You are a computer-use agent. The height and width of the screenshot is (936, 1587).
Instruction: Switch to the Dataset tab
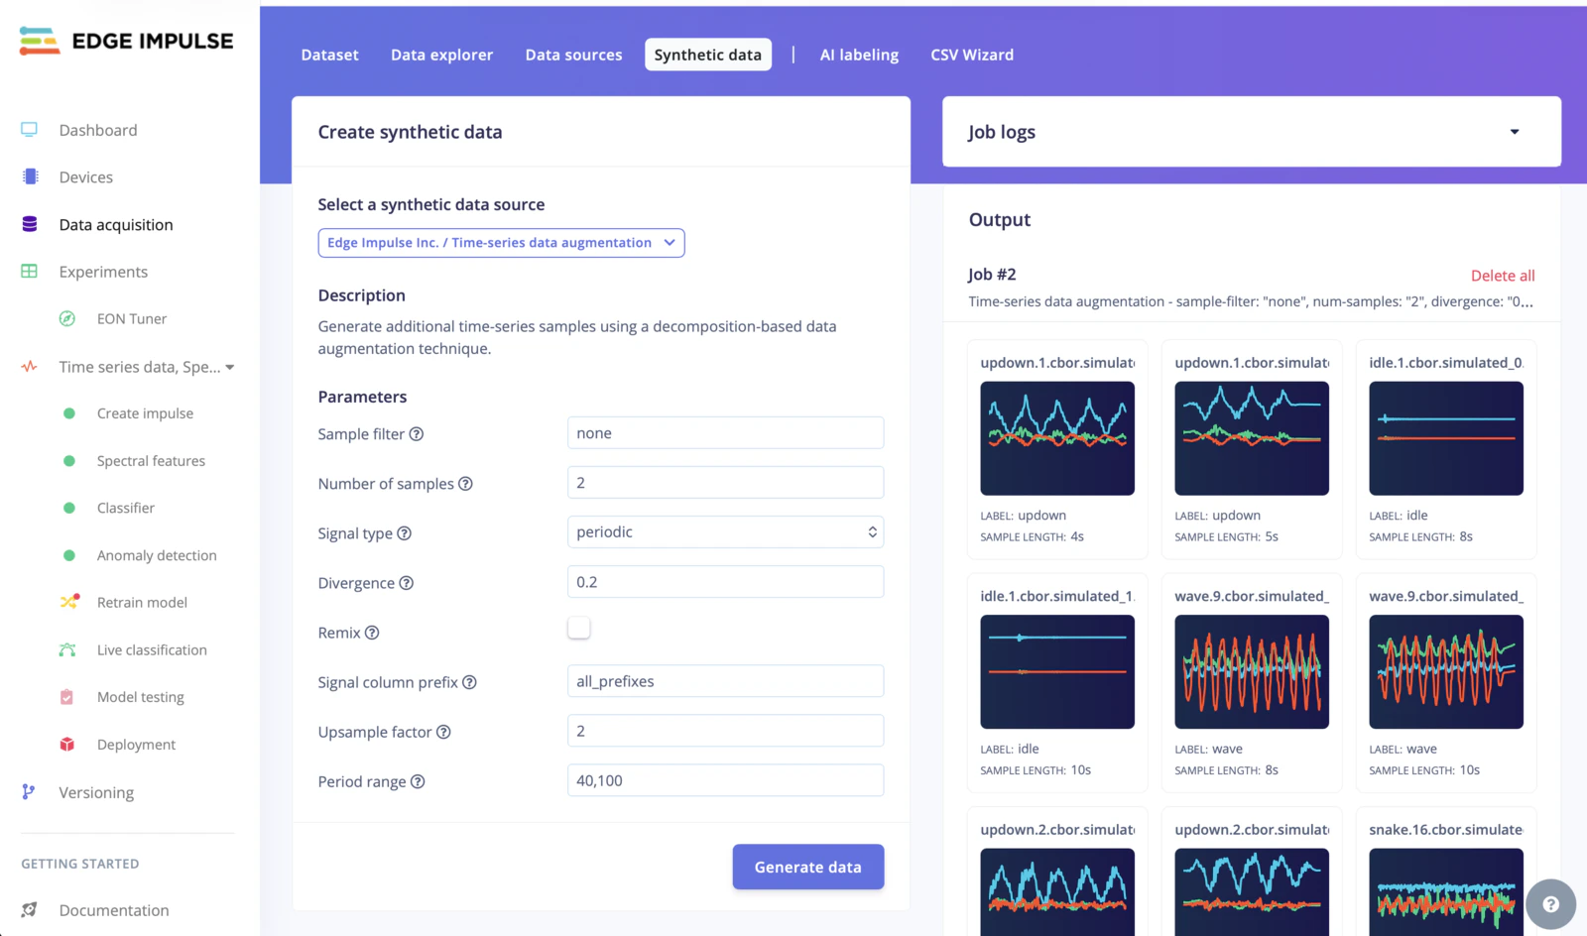tap(330, 55)
